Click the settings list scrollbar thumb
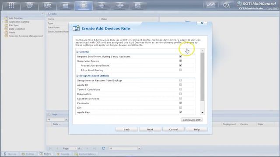Screen dimensions: 280x157 [x=202, y=77]
